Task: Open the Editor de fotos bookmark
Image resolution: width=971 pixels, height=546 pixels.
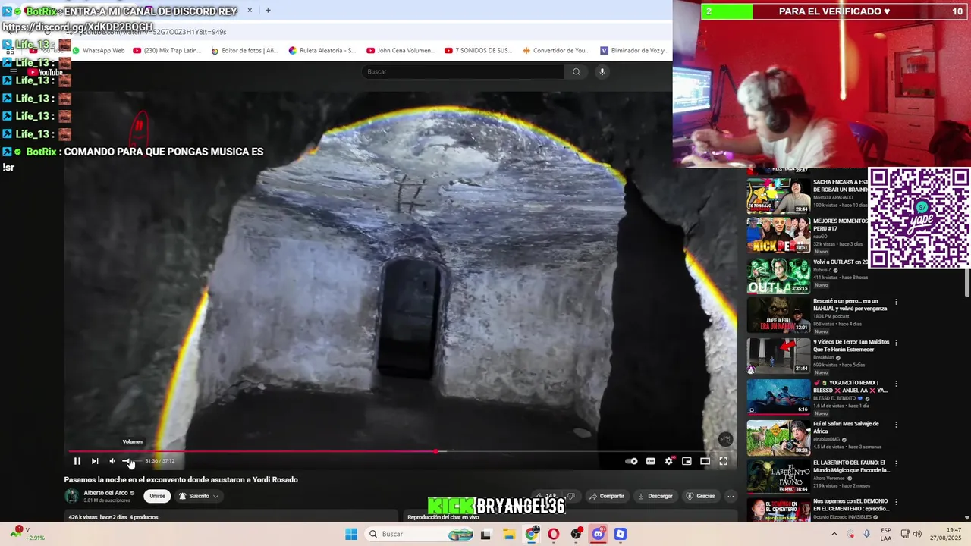Action: point(245,51)
